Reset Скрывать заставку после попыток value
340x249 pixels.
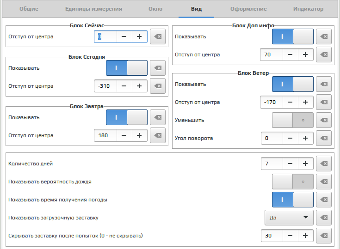pyautogui.click(x=324, y=236)
